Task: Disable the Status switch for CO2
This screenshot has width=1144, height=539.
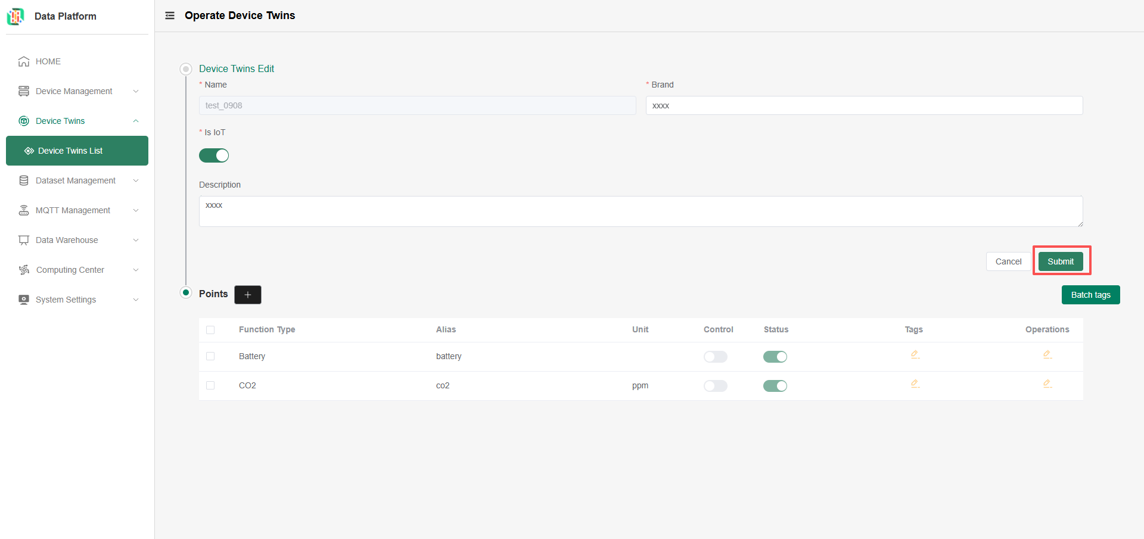Action: point(775,386)
